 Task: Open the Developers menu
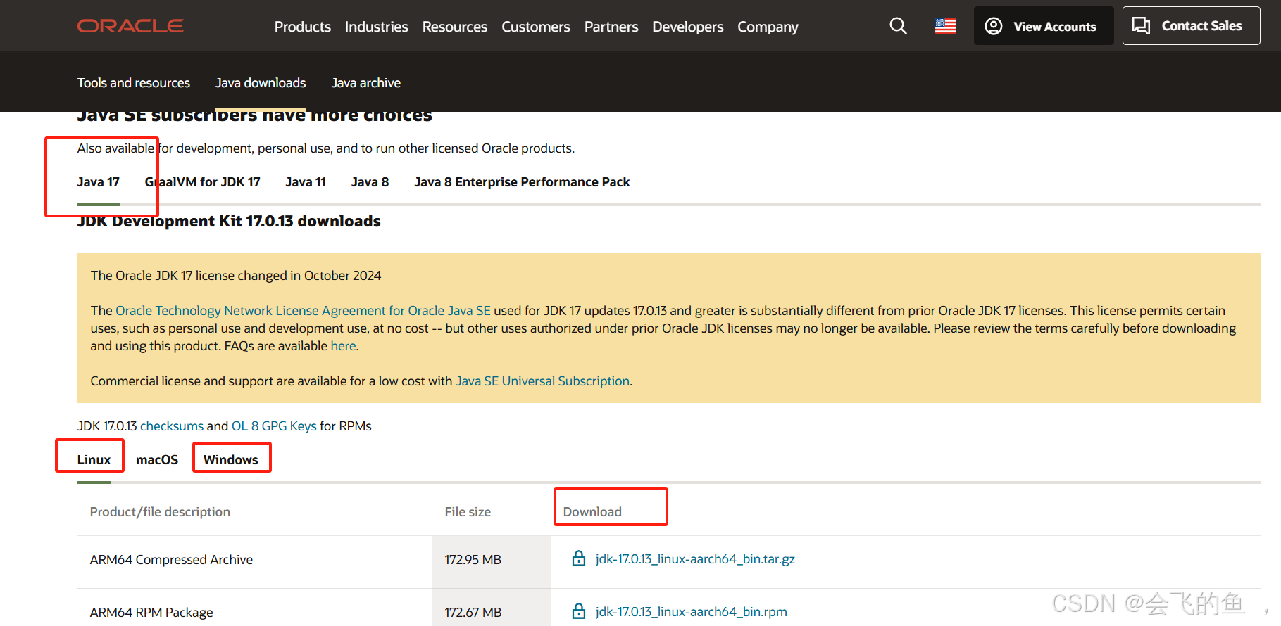click(x=688, y=27)
